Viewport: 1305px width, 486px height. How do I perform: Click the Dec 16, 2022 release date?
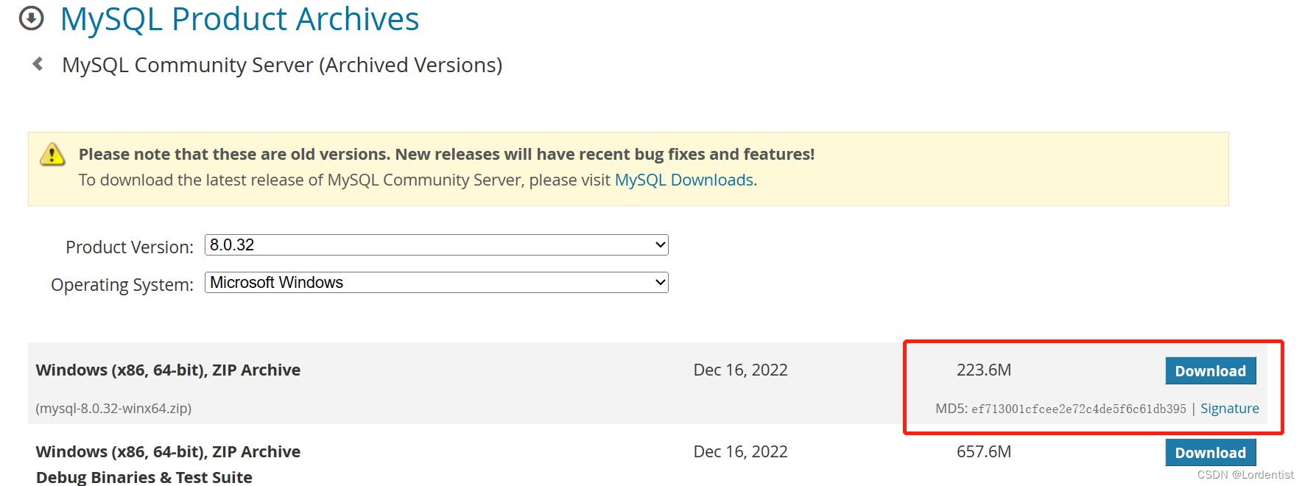click(740, 370)
